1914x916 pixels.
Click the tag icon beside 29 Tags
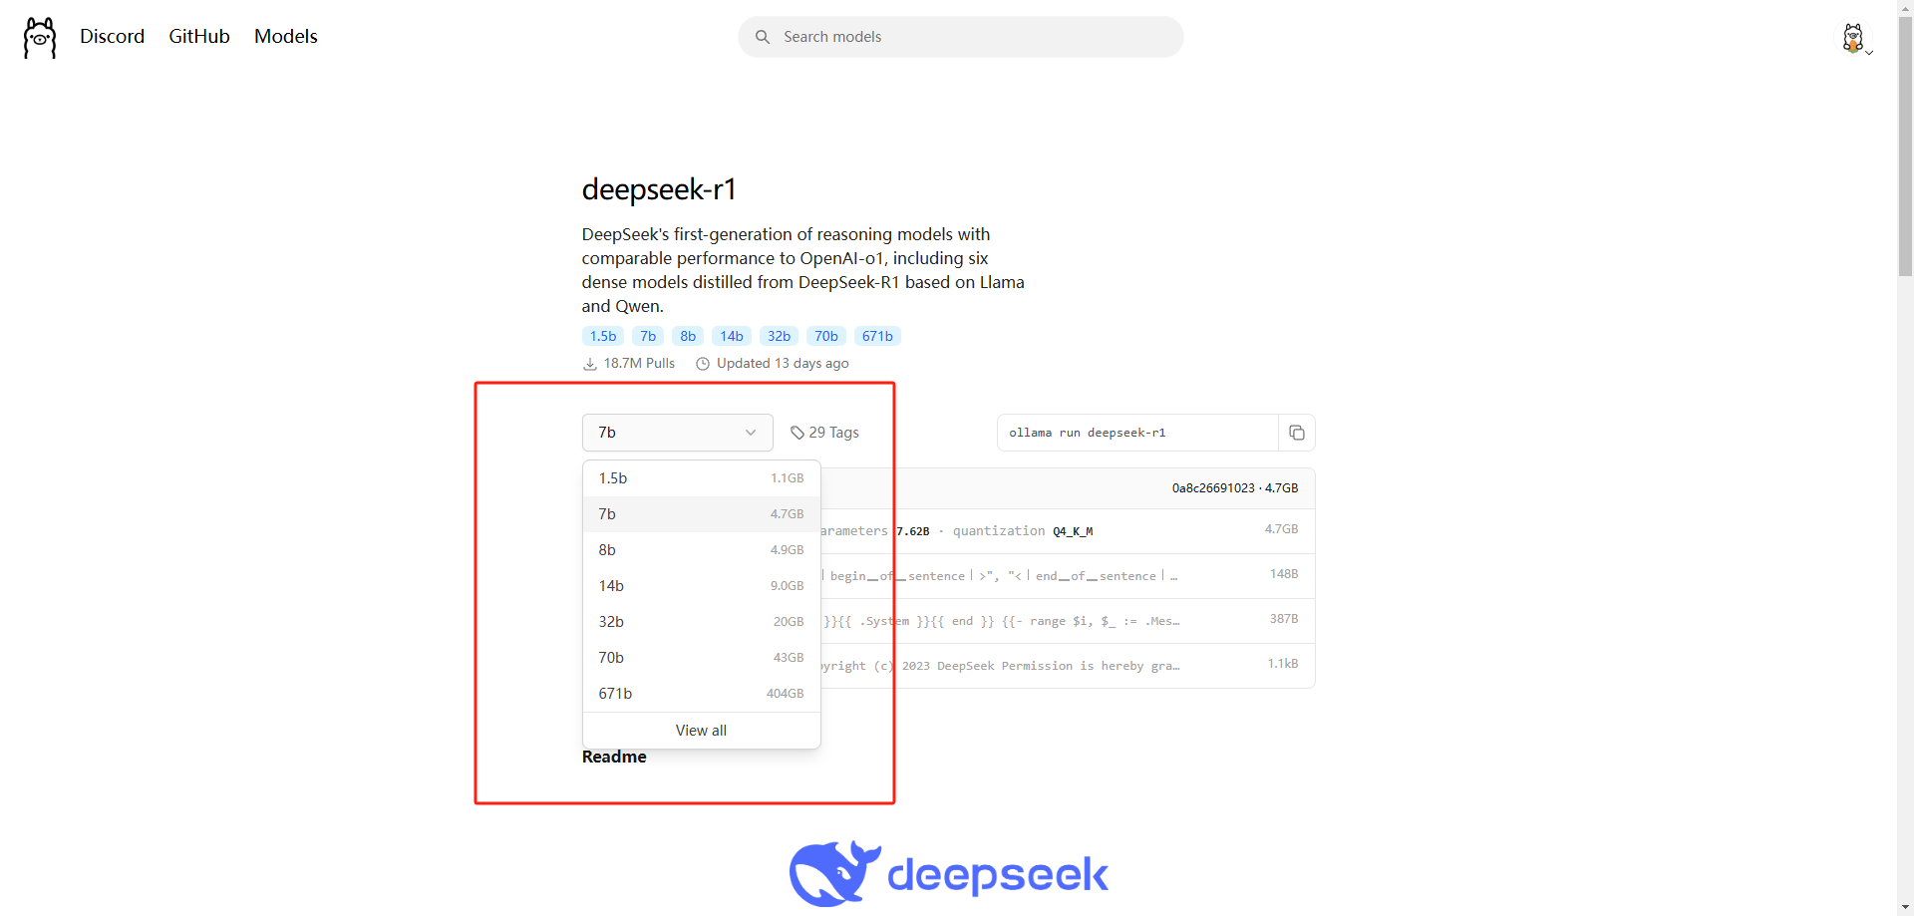(x=797, y=433)
